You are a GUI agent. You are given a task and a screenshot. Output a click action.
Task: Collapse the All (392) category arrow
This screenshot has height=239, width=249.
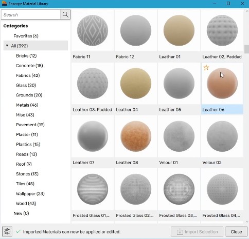pos(7,46)
